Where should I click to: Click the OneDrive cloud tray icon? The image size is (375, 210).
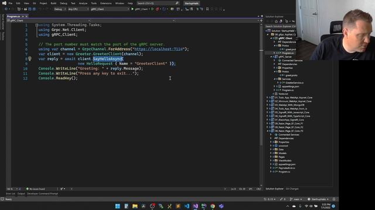pos(294,206)
